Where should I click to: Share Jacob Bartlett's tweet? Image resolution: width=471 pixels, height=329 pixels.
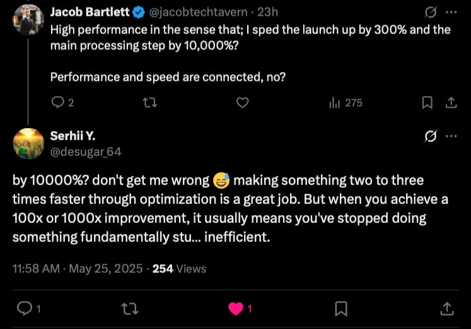pyautogui.click(x=451, y=102)
